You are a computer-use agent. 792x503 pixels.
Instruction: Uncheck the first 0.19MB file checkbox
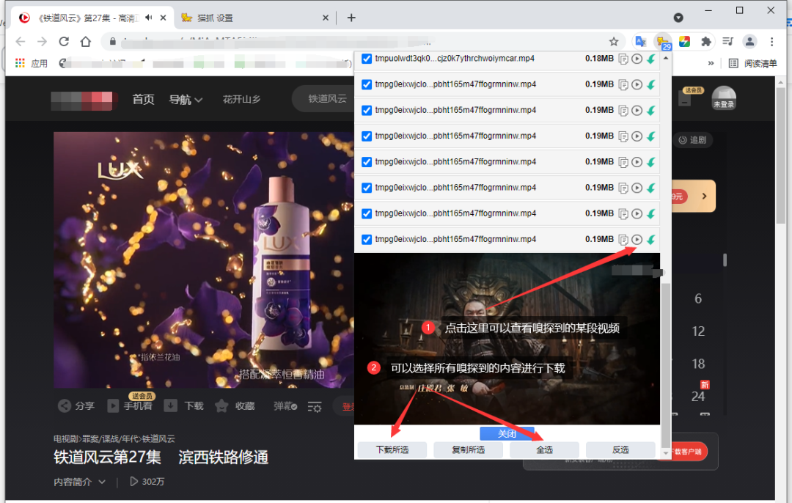pyautogui.click(x=367, y=84)
